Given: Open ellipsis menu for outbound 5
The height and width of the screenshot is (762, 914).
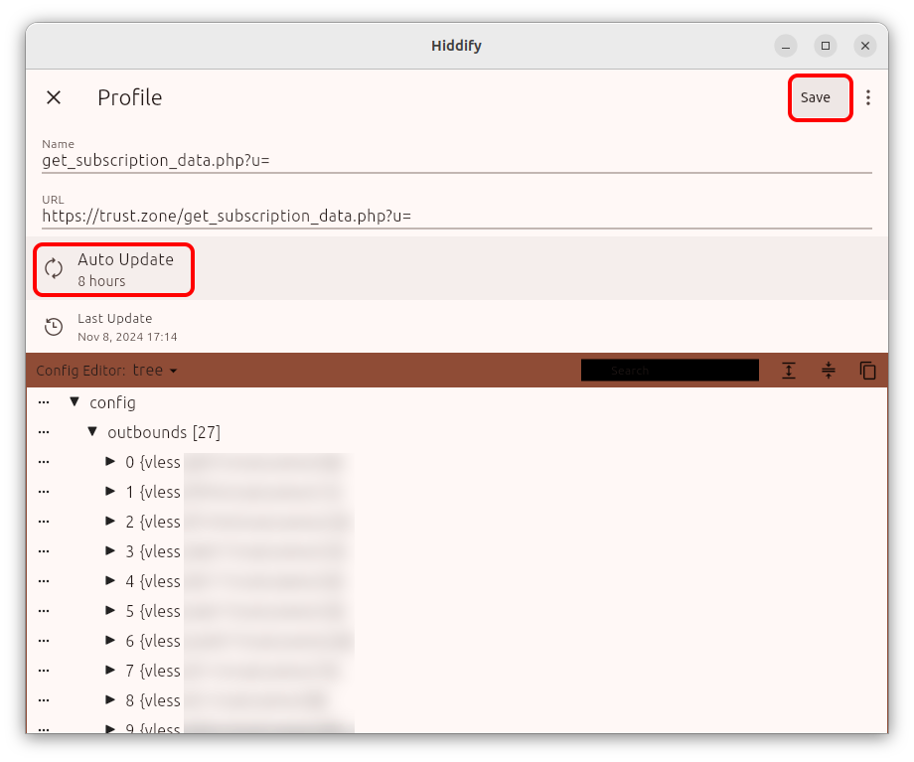Looking at the screenshot, I should click(44, 611).
